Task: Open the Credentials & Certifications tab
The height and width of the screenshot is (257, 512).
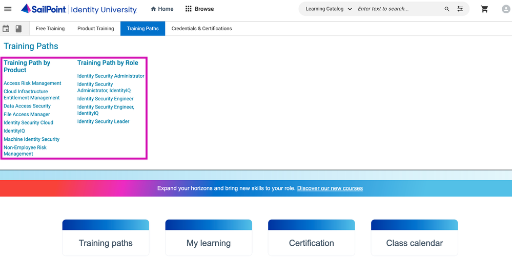Action: 201,29
